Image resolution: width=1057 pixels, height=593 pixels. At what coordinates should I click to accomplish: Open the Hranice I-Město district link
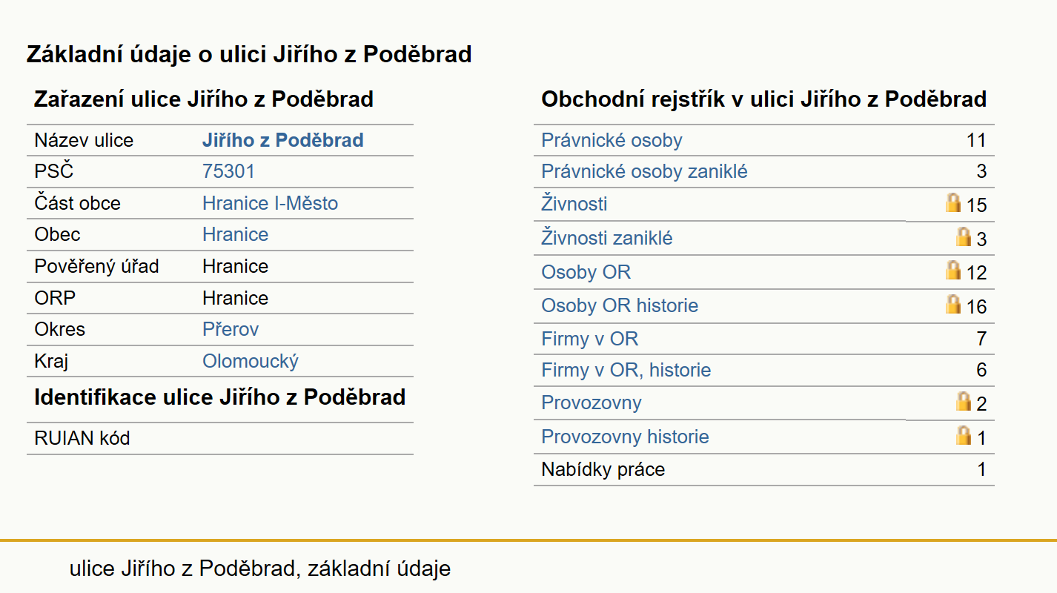pos(270,203)
